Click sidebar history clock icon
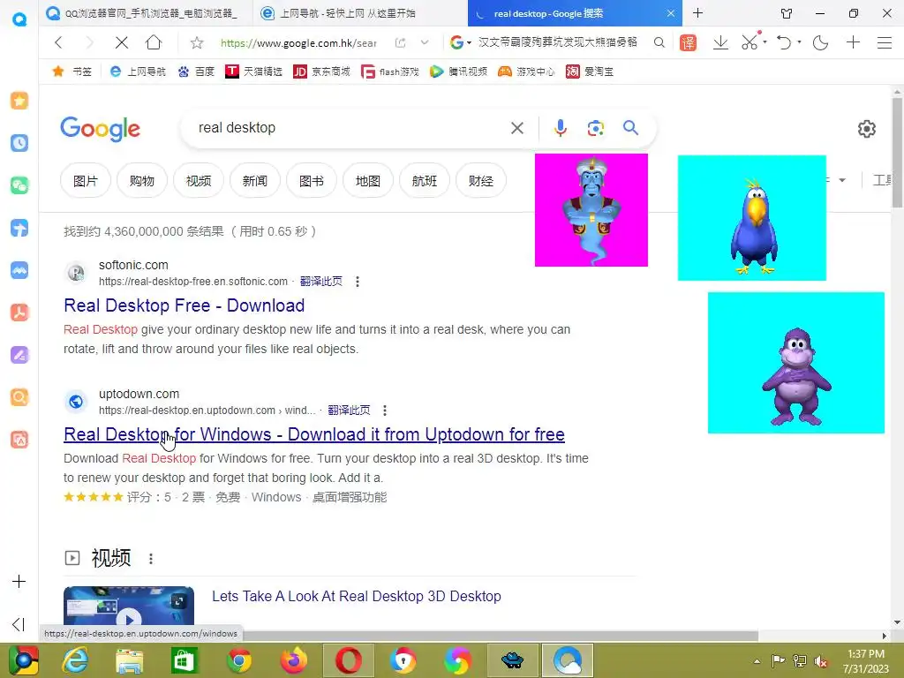This screenshot has height=678, width=904. pos(19,143)
